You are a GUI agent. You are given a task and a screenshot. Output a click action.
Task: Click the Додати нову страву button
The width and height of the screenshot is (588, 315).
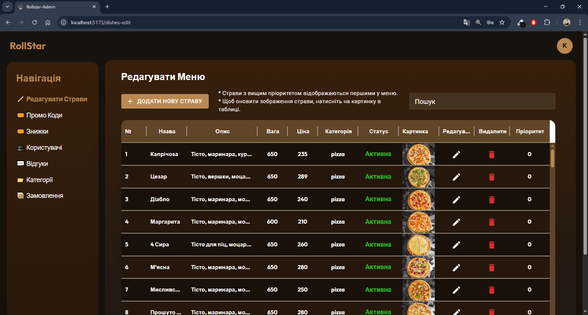point(165,101)
